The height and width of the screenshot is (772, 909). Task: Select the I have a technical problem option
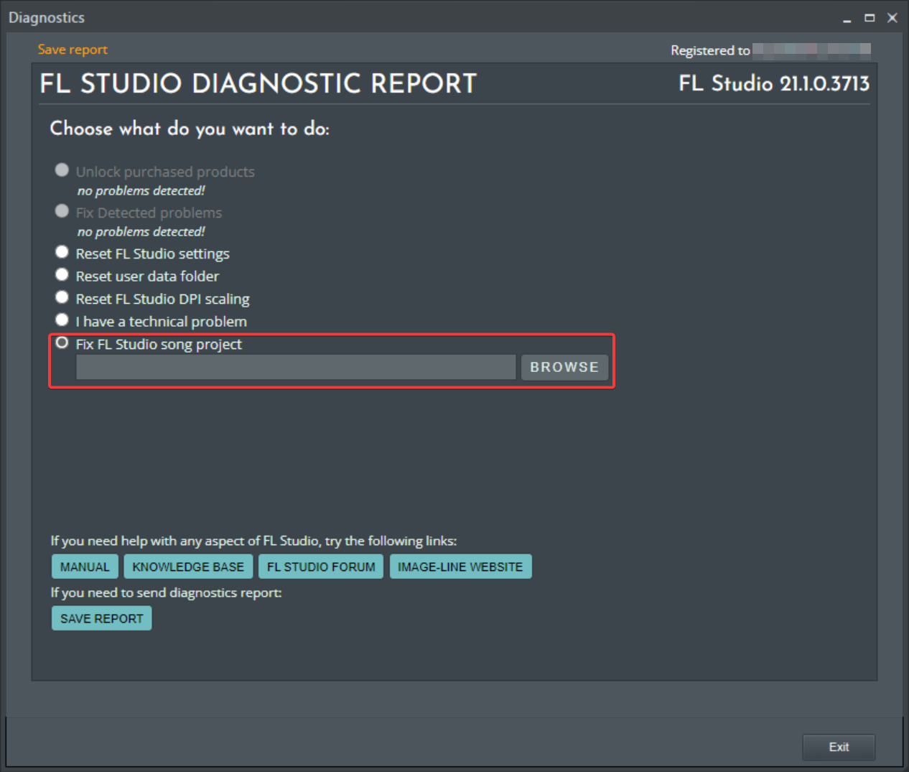(x=62, y=320)
